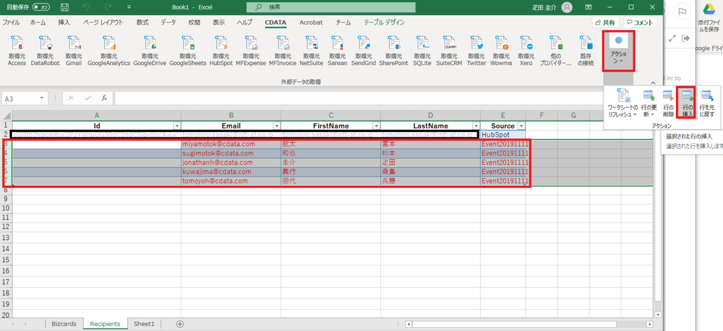Select cell with miyamotok@cdata.com
This screenshot has width=723, height=331.
(x=231, y=144)
